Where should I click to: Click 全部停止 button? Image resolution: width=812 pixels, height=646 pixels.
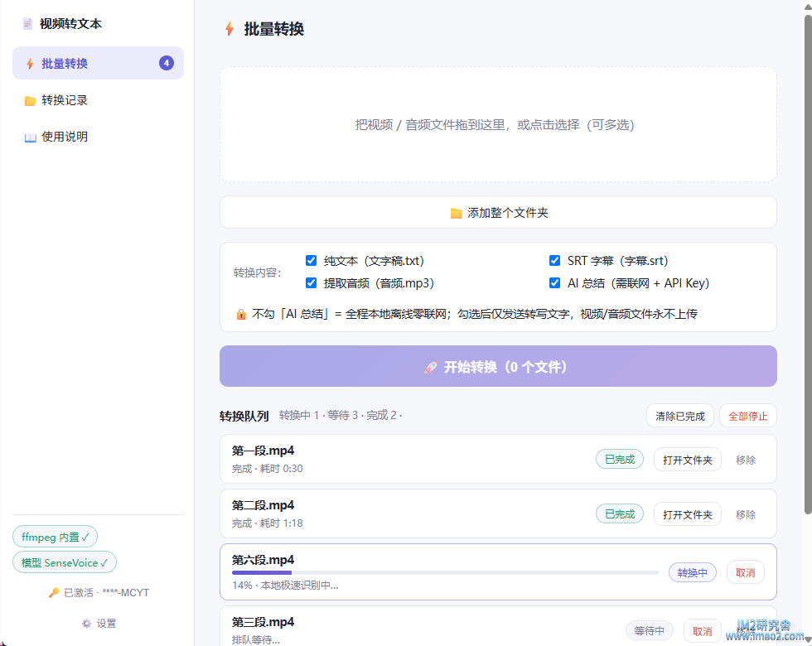tap(747, 416)
